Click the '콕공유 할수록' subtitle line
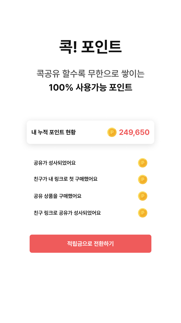 [90, 74]
